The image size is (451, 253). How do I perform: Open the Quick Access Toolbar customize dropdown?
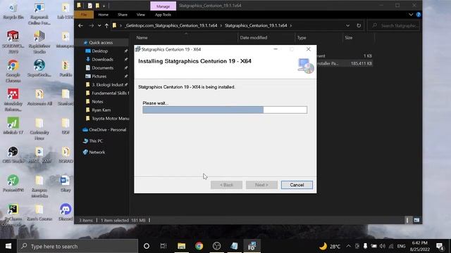coord(104,6)
